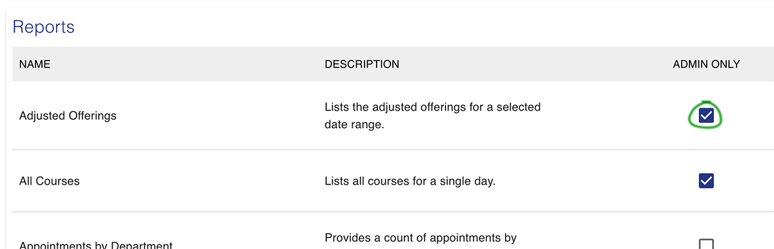Viewport: 774px width, 249px height.
Task: Click the empty box in the Appointments row
Action: tap(706, 244)
